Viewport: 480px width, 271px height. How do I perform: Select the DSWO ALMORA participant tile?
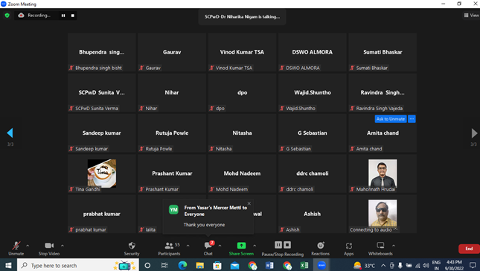pos(313,52)
